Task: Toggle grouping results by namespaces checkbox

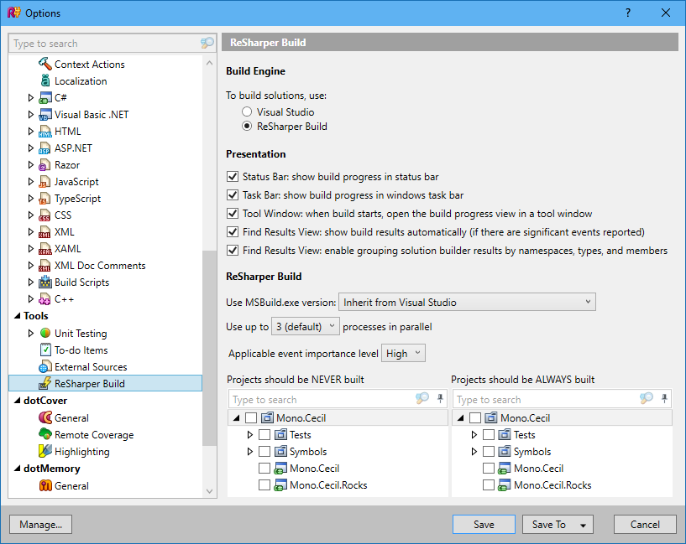Action: (233, 250)
